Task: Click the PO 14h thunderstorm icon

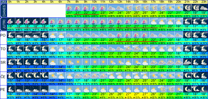Action: click(128, 35)
